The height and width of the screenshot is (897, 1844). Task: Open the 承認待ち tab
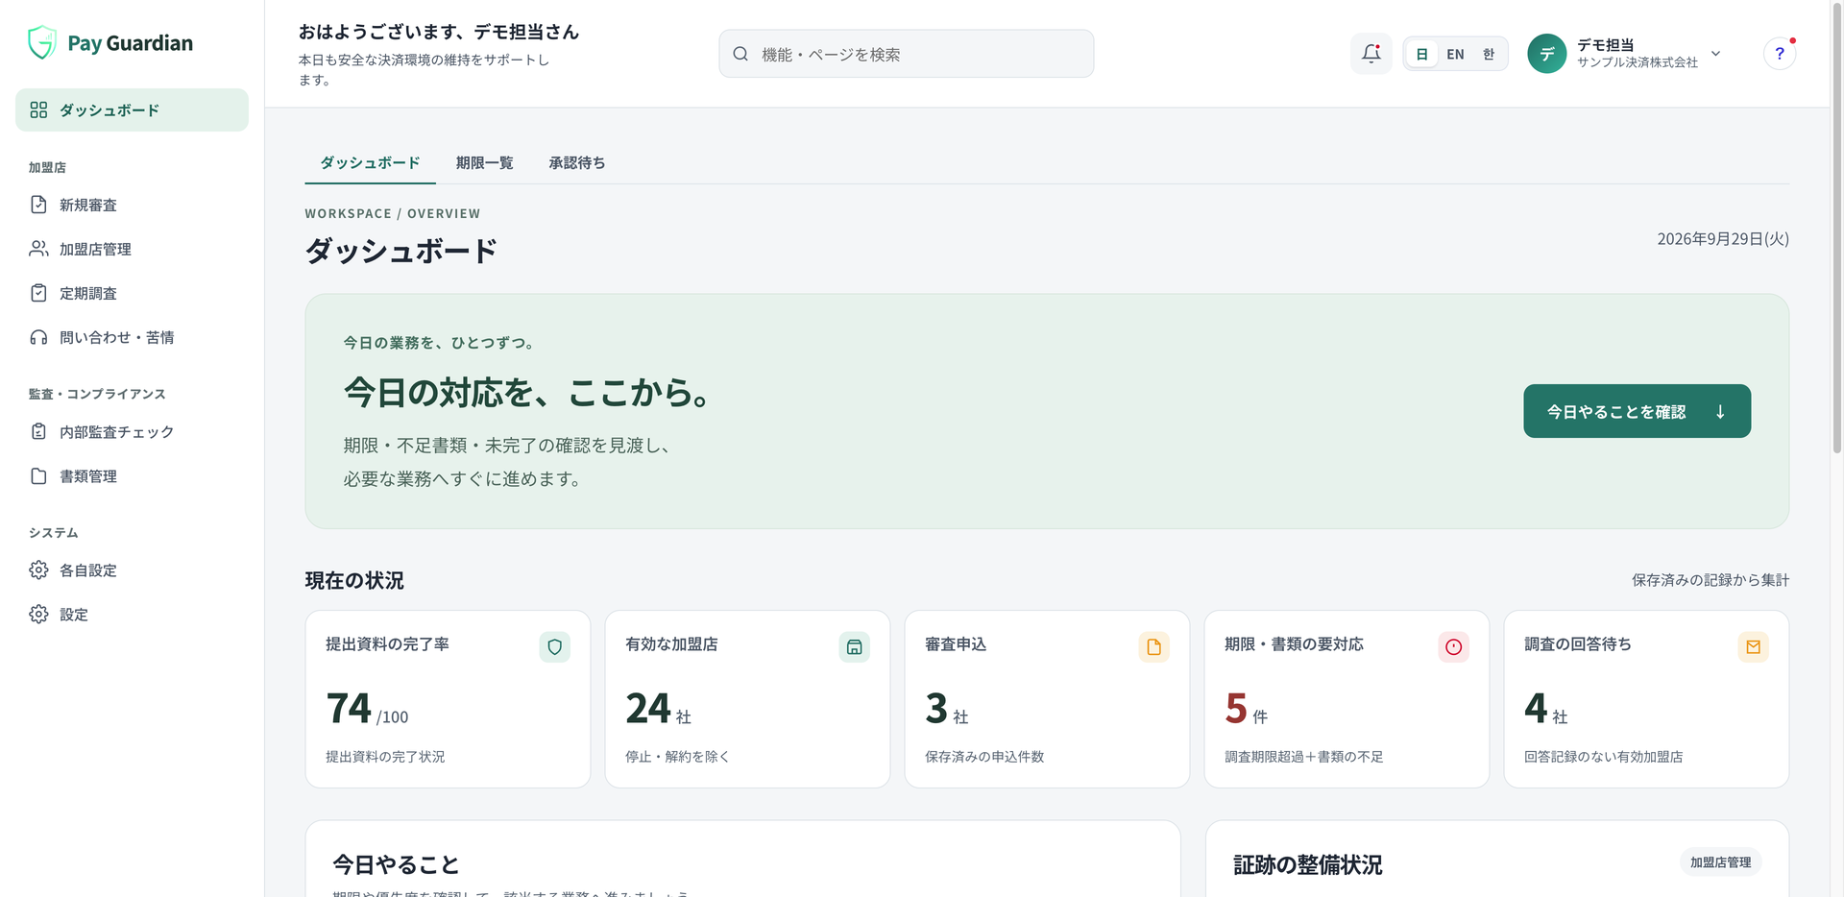577,163
